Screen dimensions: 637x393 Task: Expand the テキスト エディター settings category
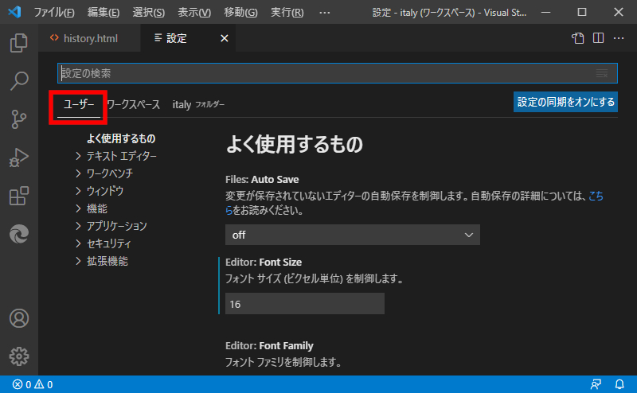121,156
